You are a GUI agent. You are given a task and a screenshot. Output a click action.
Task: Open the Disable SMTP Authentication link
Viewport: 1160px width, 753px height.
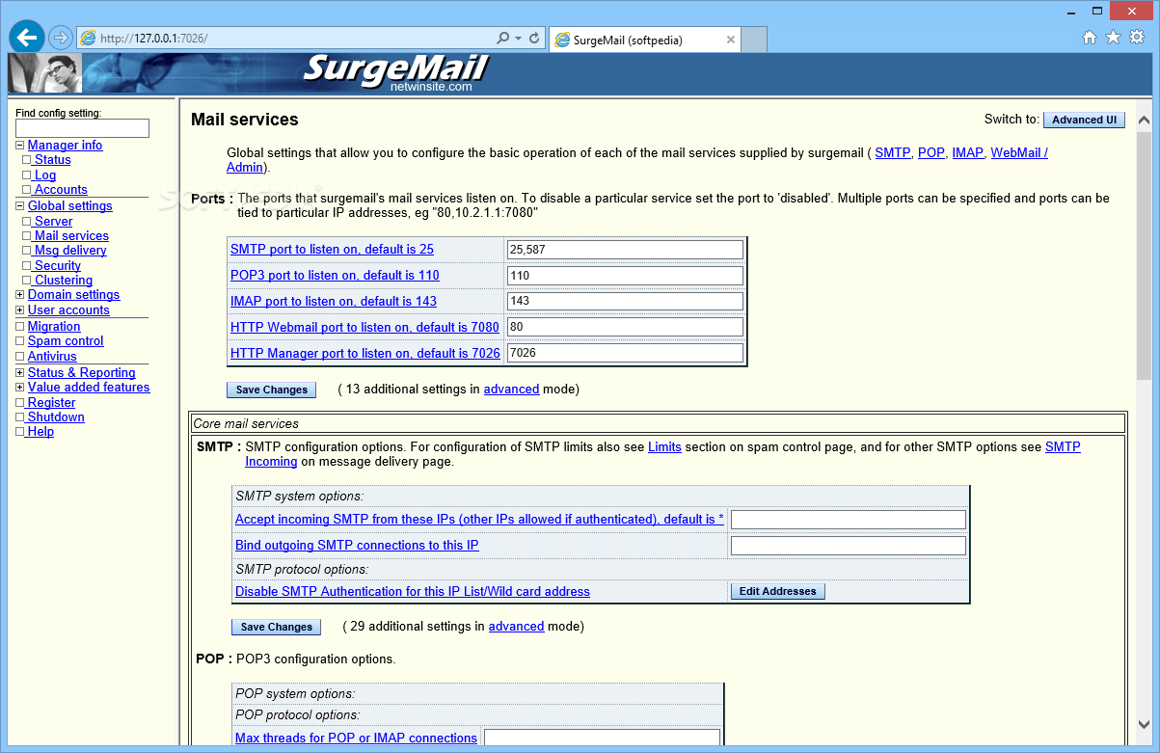click(413, 592)
